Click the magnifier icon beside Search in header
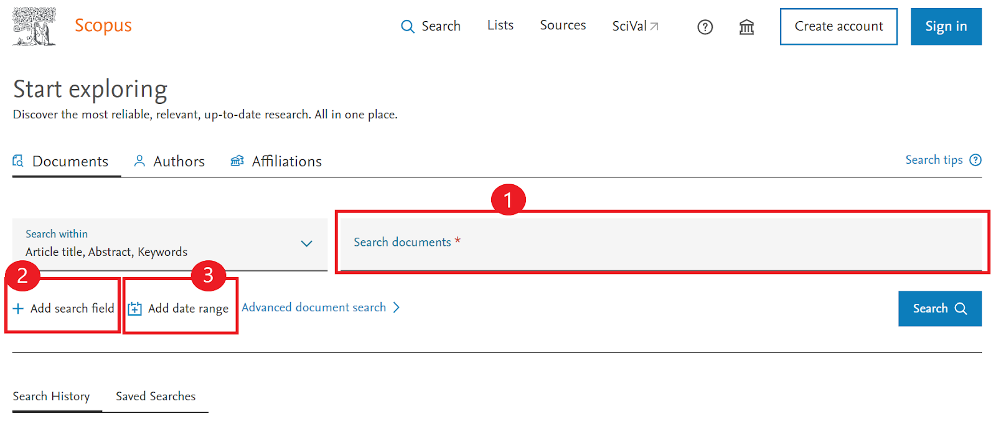996x437 pixels. click(x=408, y=26)
